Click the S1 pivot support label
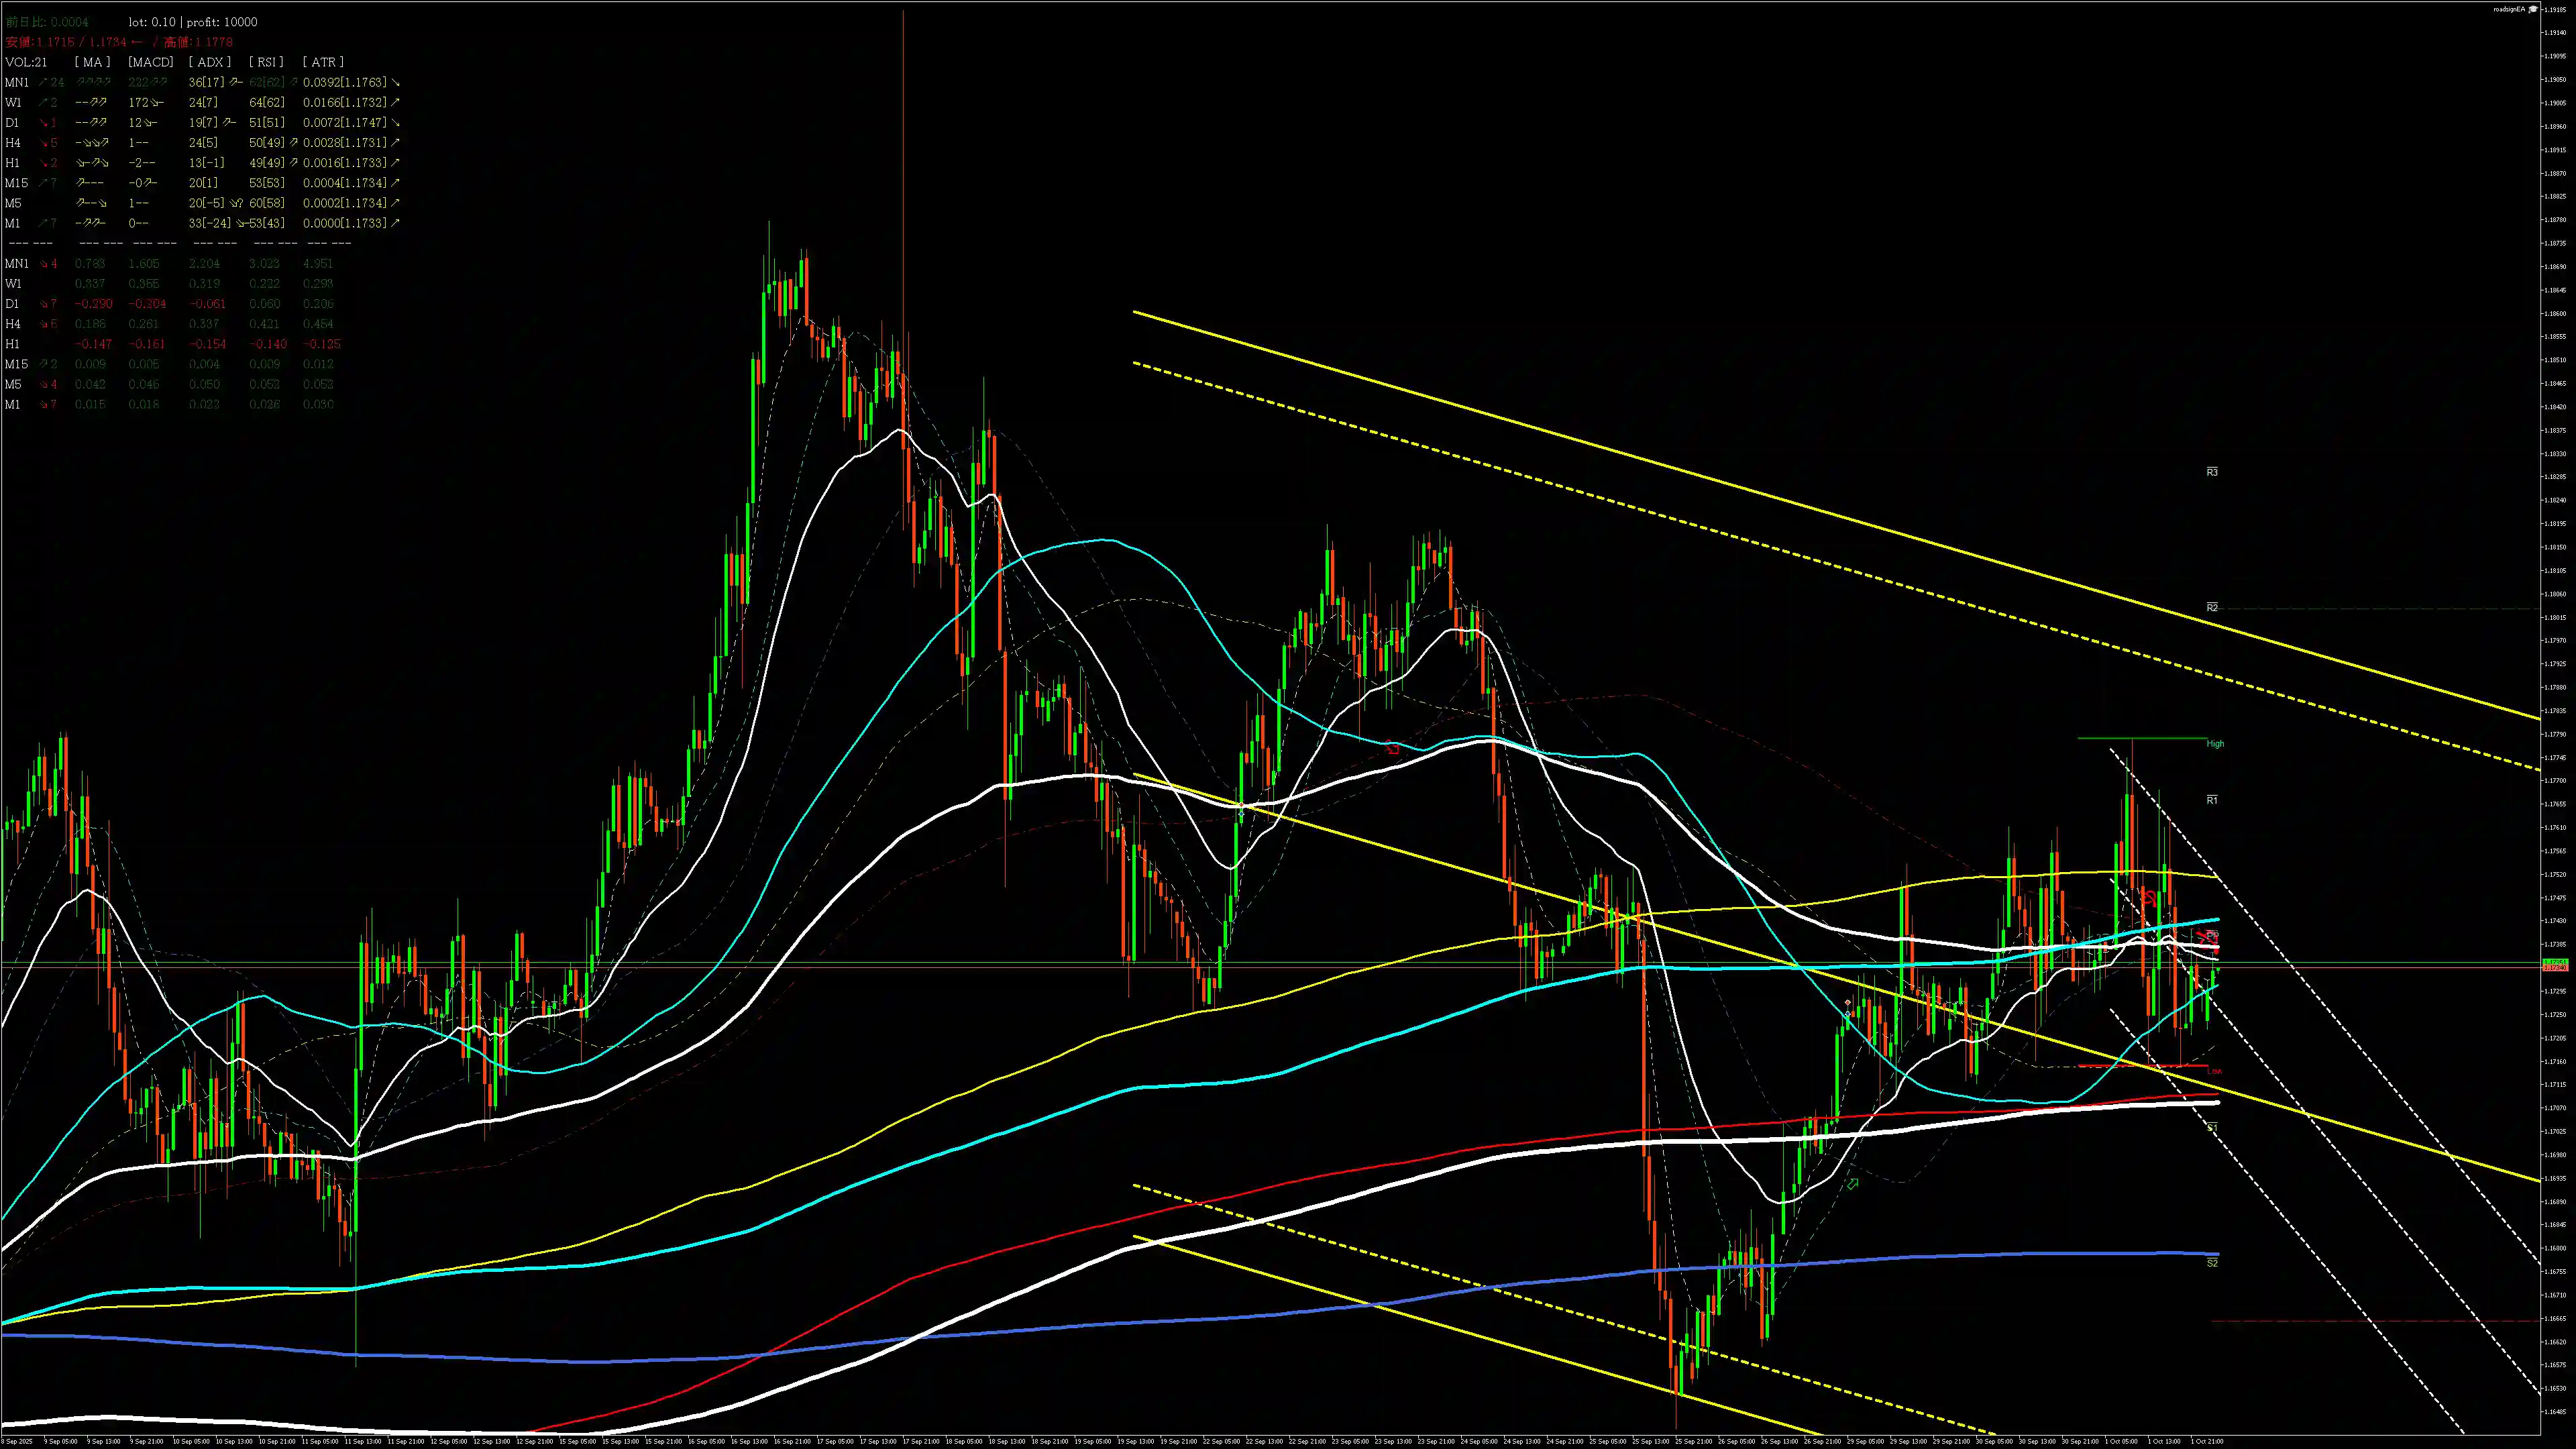 pos(2212,1127)
